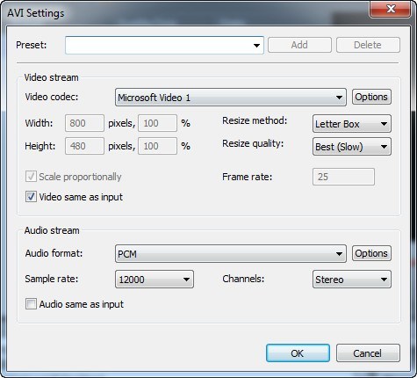Open the Preset dropdown list
The image size is (417, 378).
[164, 45]
